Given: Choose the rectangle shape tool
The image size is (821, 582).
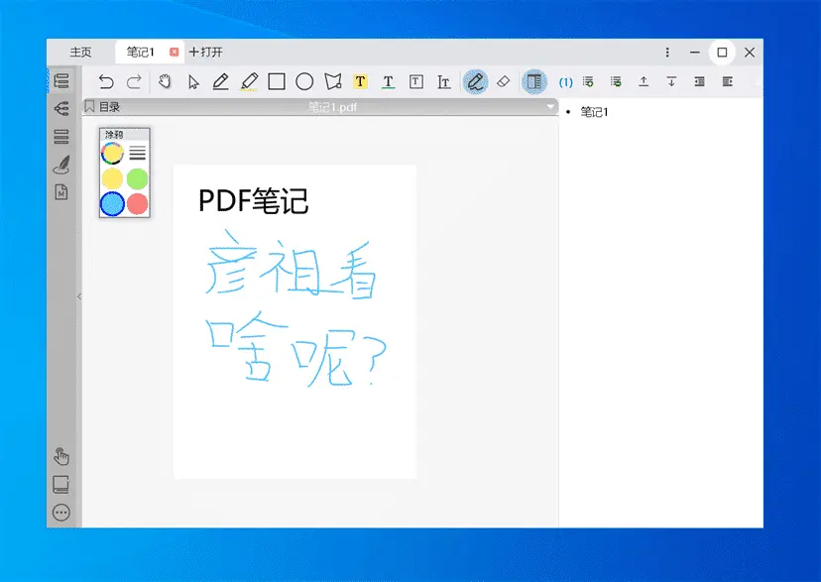Looking at the screenshot, I should [x=277, y=81].
